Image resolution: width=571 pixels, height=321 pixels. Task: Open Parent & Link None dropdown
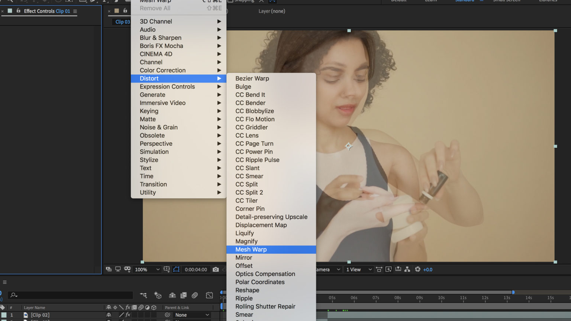tap(192, 315)
